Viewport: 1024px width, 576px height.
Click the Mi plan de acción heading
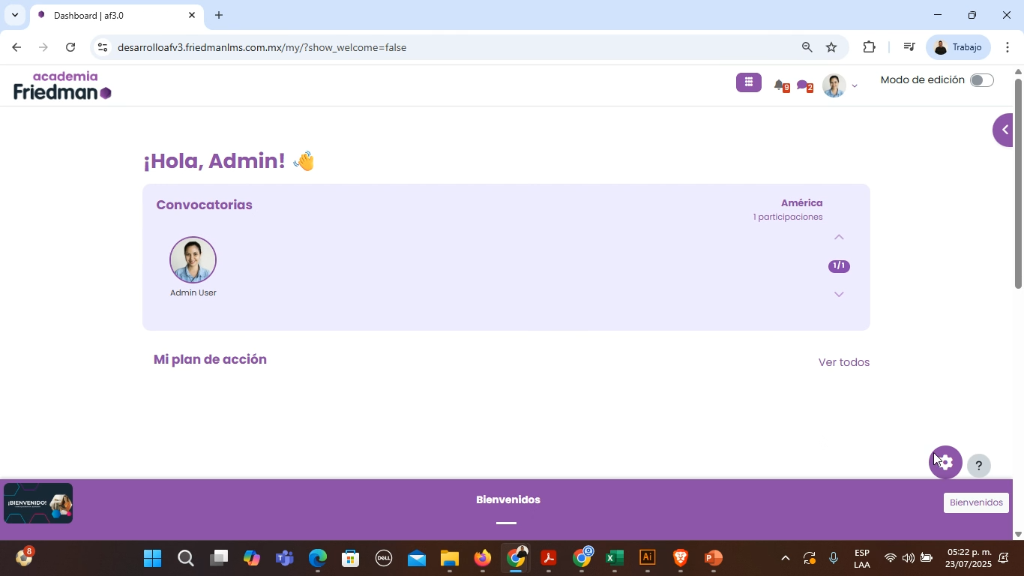[210, 359]
